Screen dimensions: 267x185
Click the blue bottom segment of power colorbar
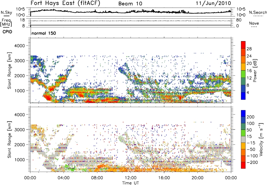243,96
